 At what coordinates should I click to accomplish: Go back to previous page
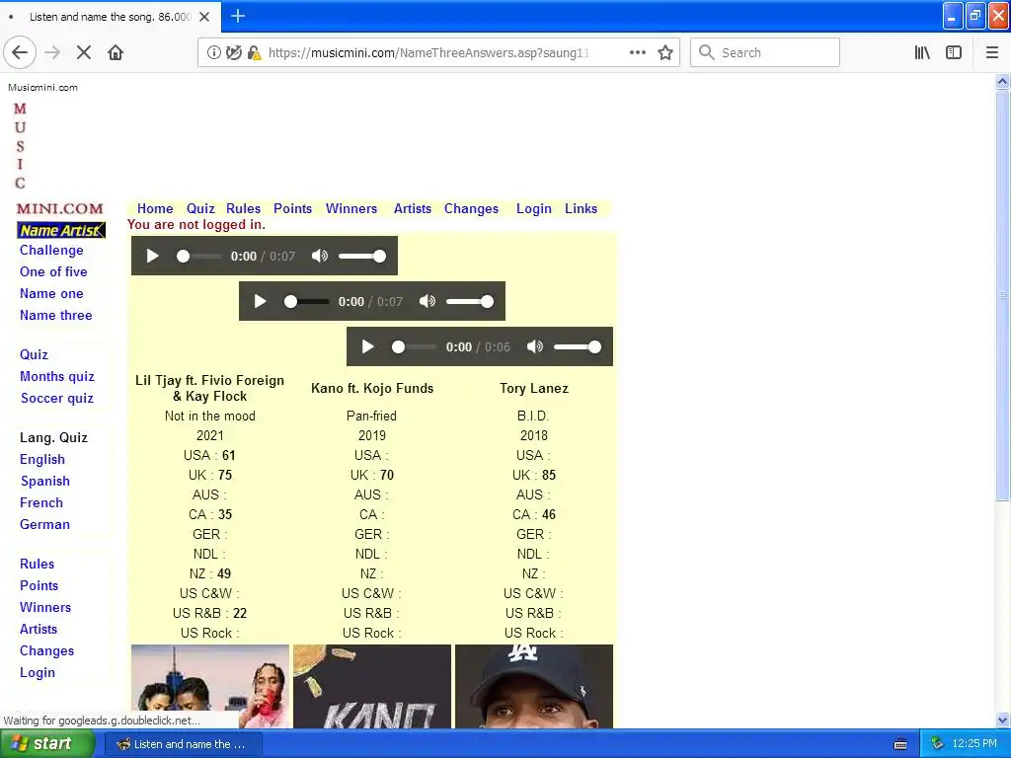click(20, 52)
